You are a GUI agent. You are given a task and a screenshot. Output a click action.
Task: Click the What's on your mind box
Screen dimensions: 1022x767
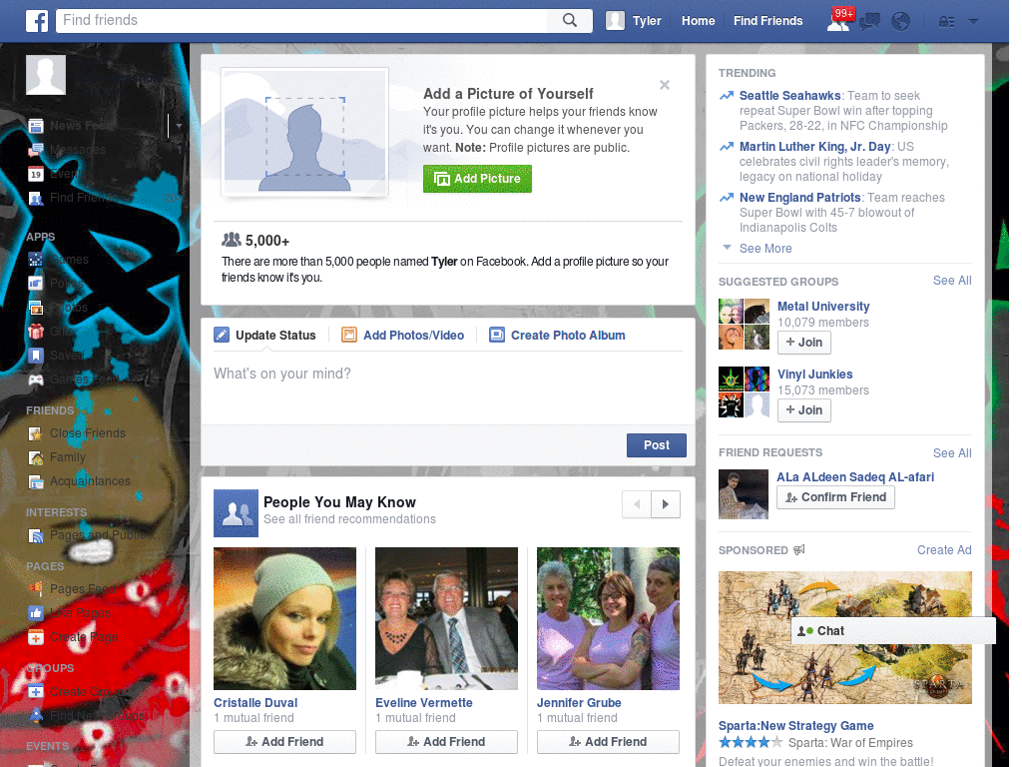click(x=448, y=388)
